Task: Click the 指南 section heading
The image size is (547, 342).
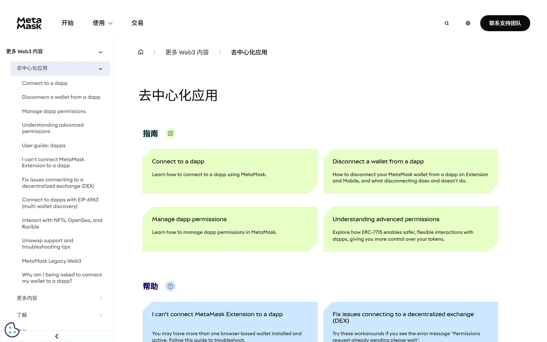Action: (x=150, y=134)
